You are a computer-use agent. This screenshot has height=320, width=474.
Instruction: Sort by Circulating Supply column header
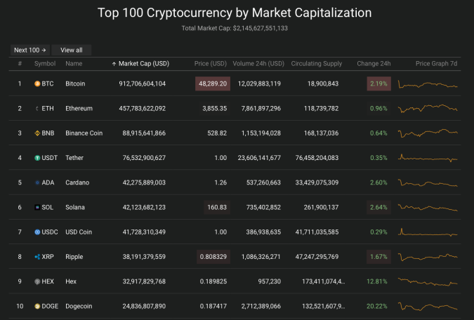317,64
